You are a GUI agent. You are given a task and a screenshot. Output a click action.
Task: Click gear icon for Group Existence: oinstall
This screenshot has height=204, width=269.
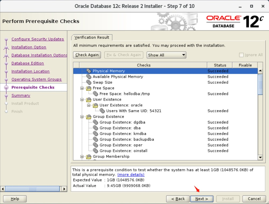coord(95,151)
